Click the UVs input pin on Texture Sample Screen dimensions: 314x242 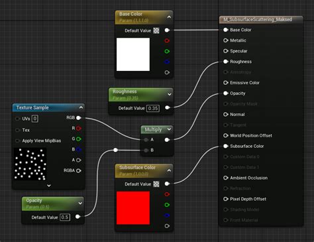coord(17,119)
